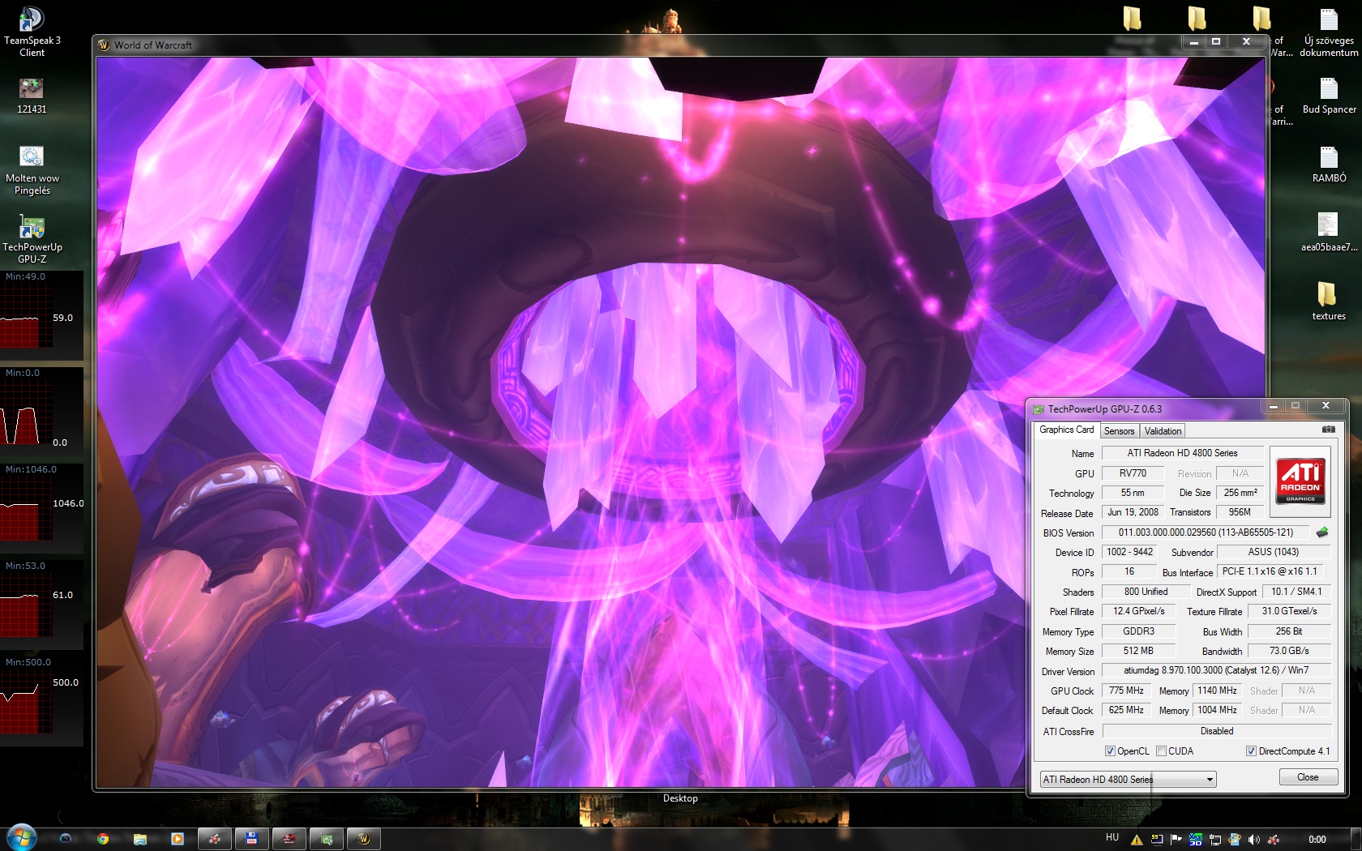Click the '800 Unified' shaders value
This screenshot has height=851, width=1362.
[1146, 592]
